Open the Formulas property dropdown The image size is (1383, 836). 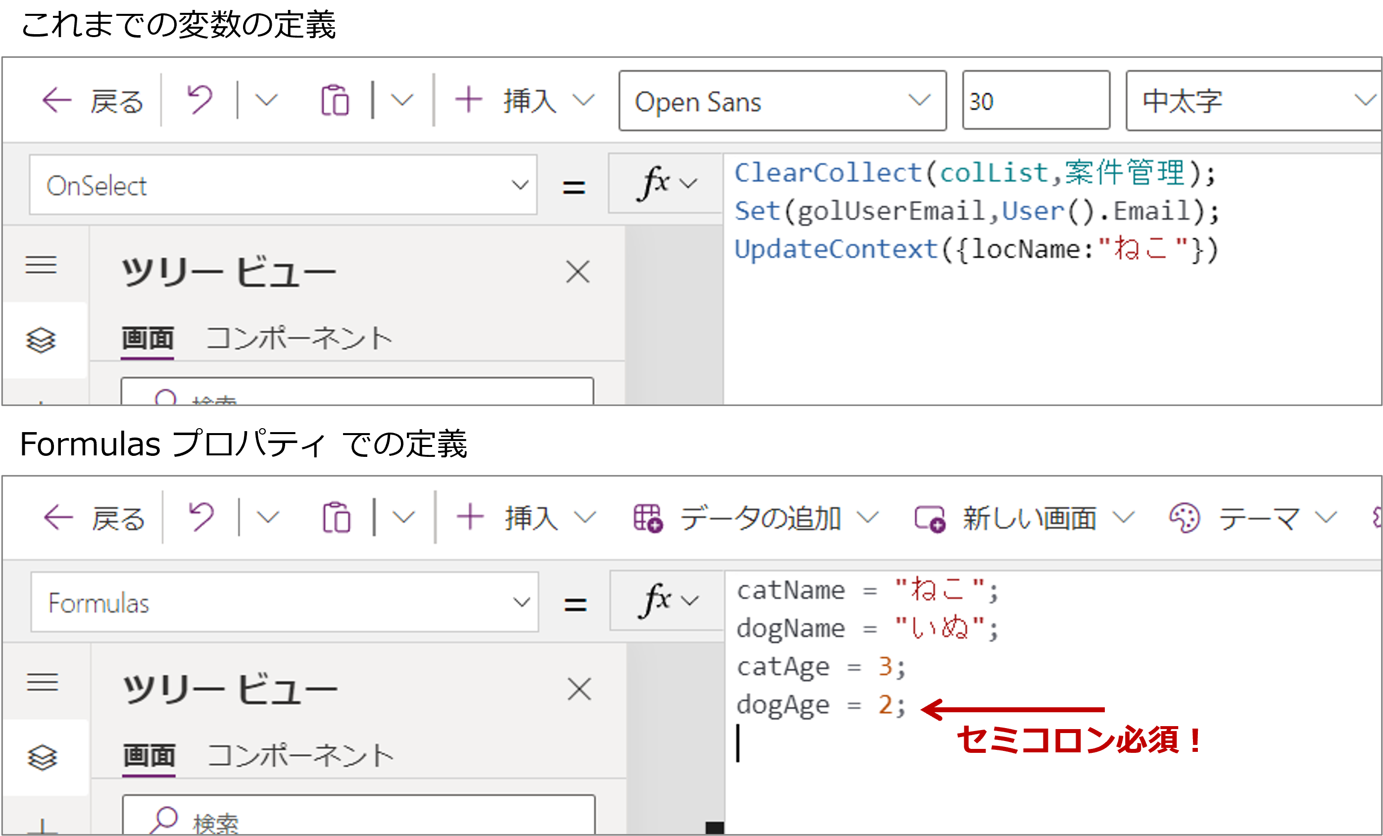point(285,602)
